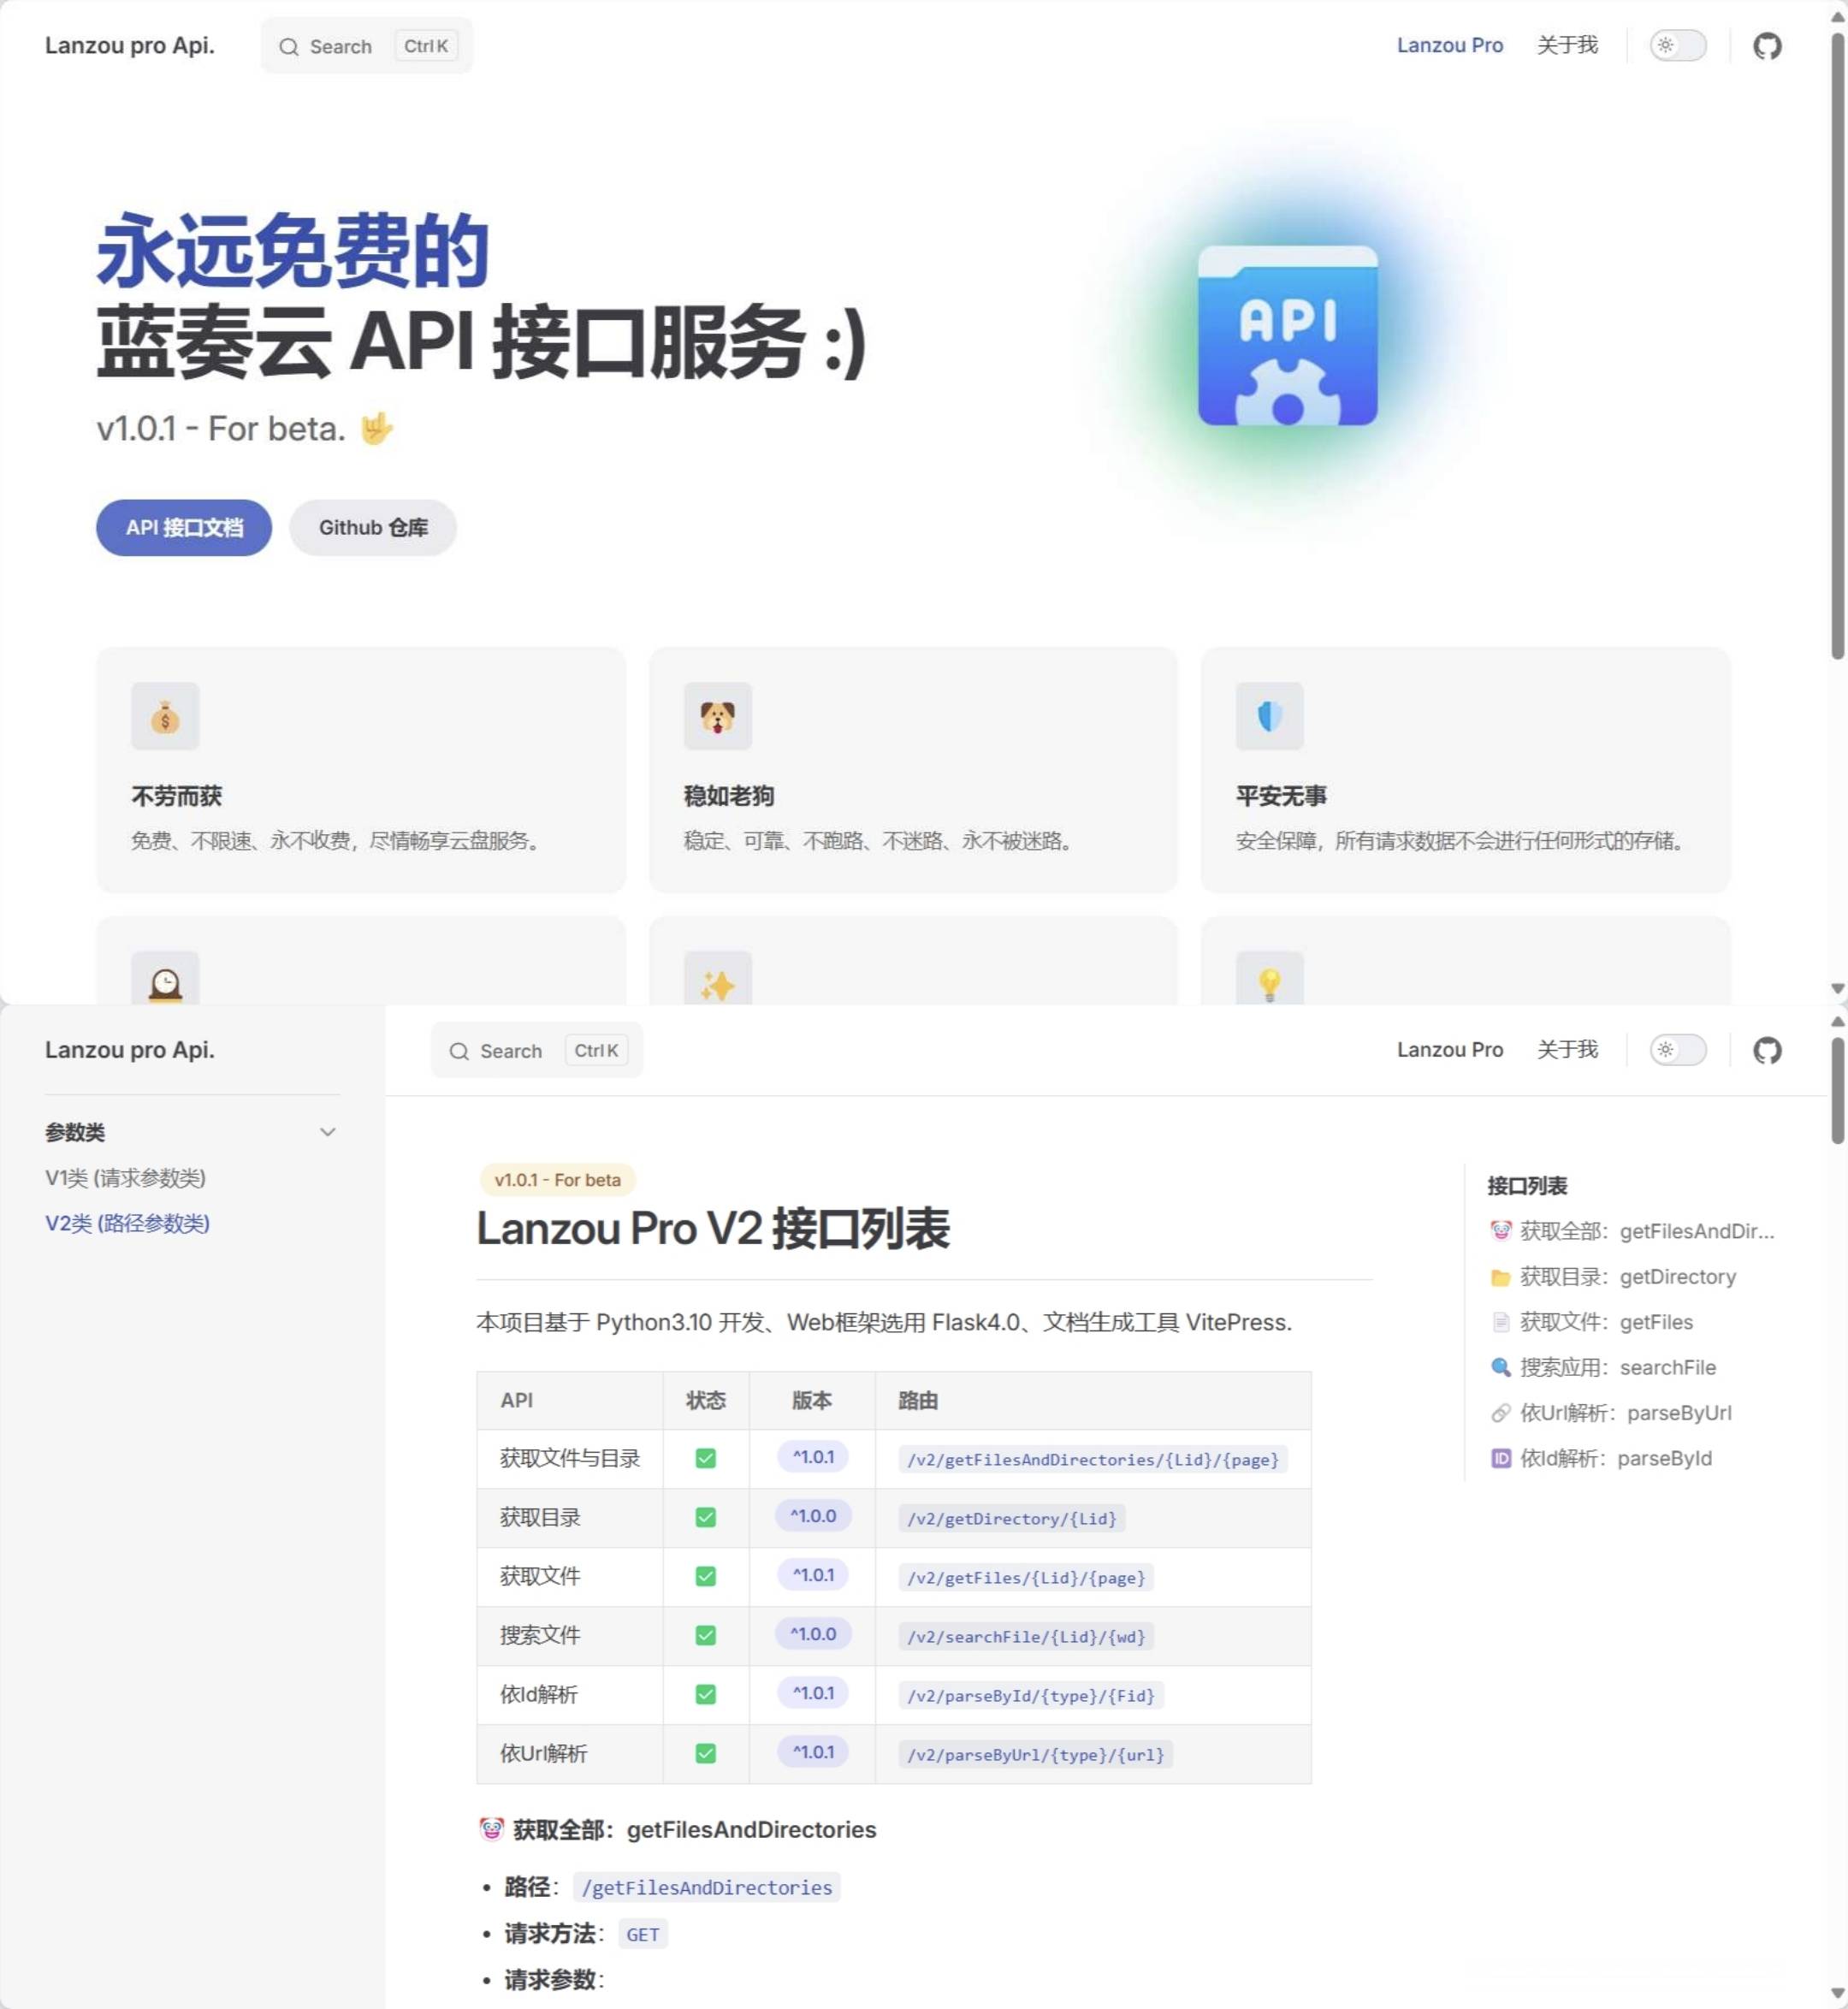This screenshot has height=2009, width=1848.
Task: Click the Search box in docs window
Action: (x=537, y=1050)
